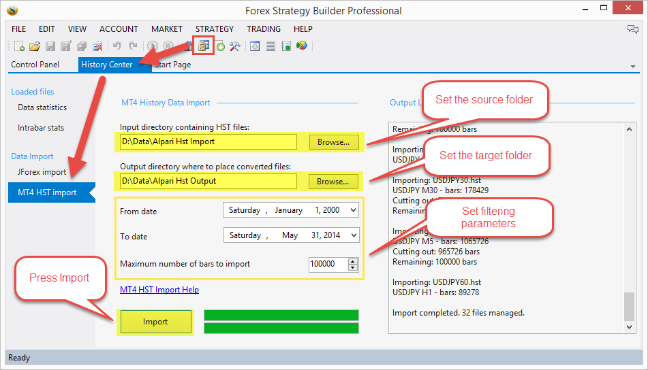
Task: Click the round Stop toolbar icon
Action: click(x=168, y=46)
